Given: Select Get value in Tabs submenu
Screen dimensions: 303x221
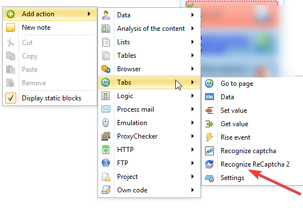Looking at the screenshot, I should (x=235, y=124).
